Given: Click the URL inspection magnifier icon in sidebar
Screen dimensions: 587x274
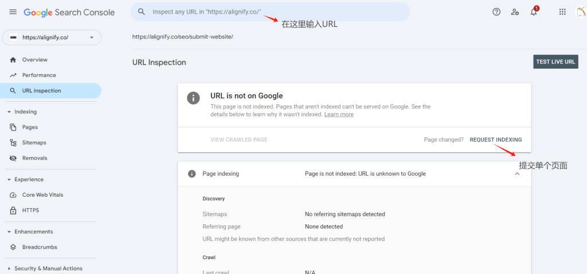Looking at the screenshot, I should point(13,91).
